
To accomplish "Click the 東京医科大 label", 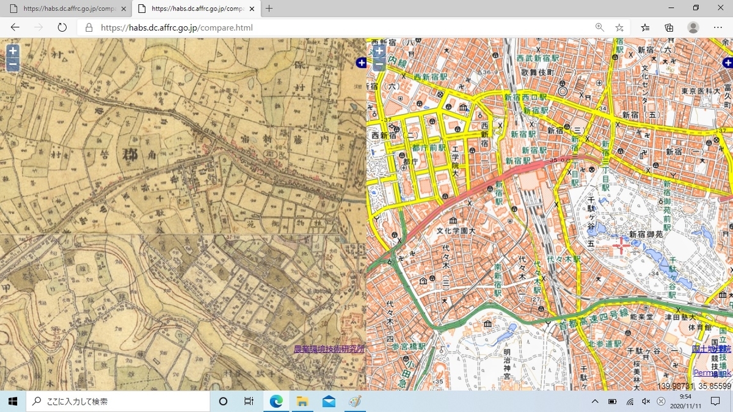I will (x=701, y=91).
